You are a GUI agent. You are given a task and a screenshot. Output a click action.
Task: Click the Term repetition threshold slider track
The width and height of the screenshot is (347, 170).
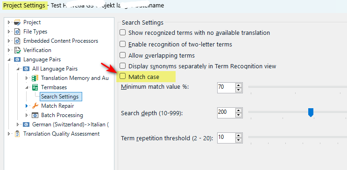[297, 137]
